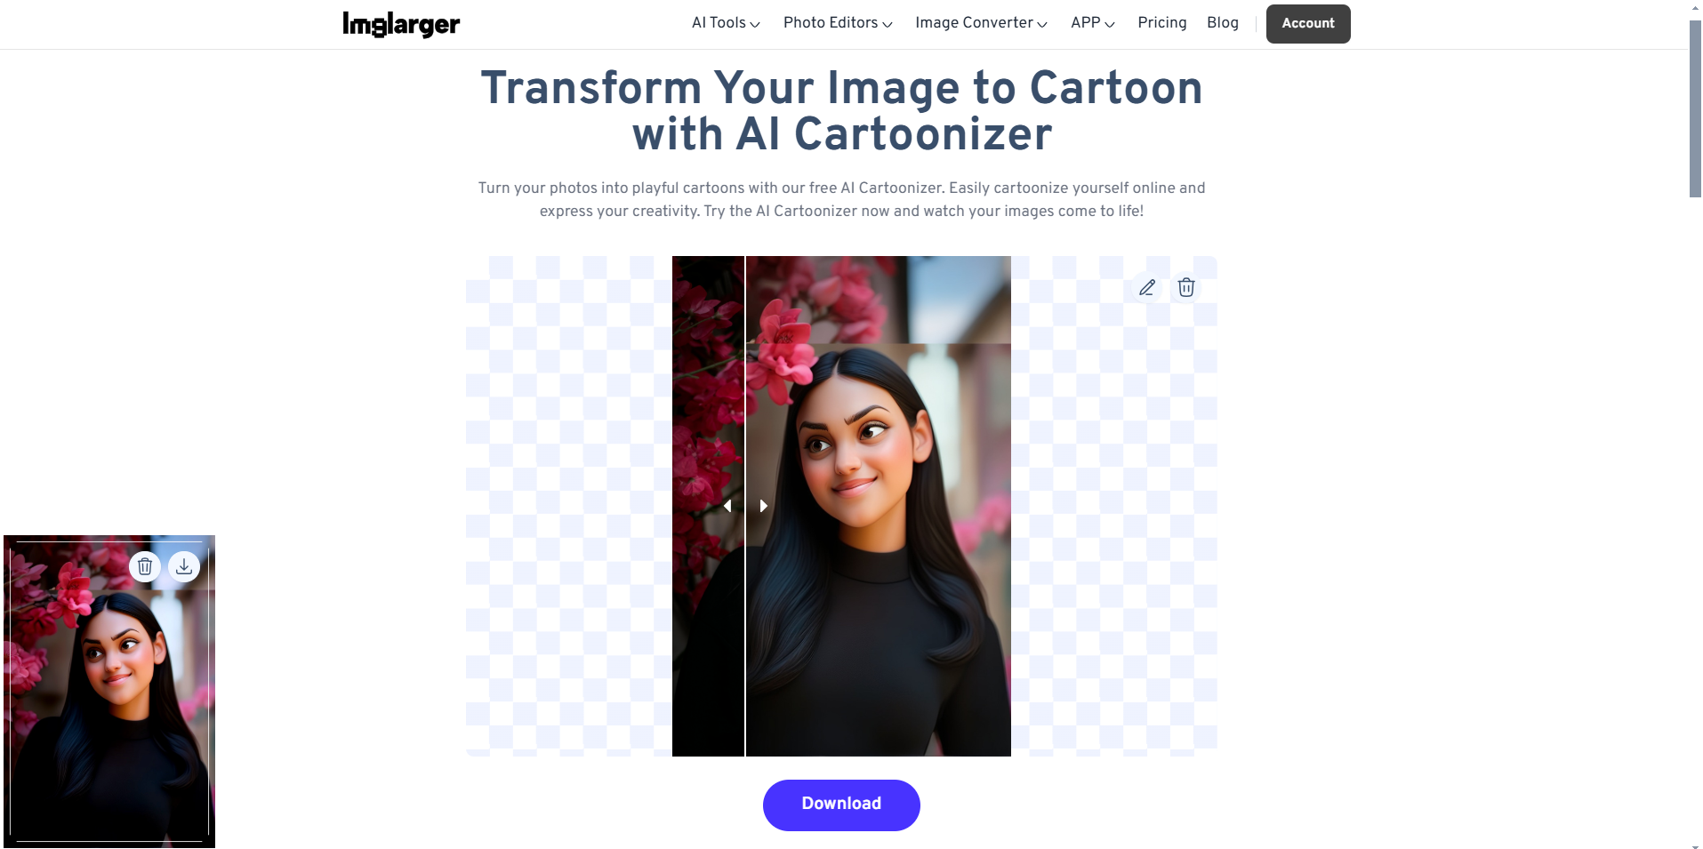Delete the image using preview trash icon

pyautogui.click(x=1186, y=287)
